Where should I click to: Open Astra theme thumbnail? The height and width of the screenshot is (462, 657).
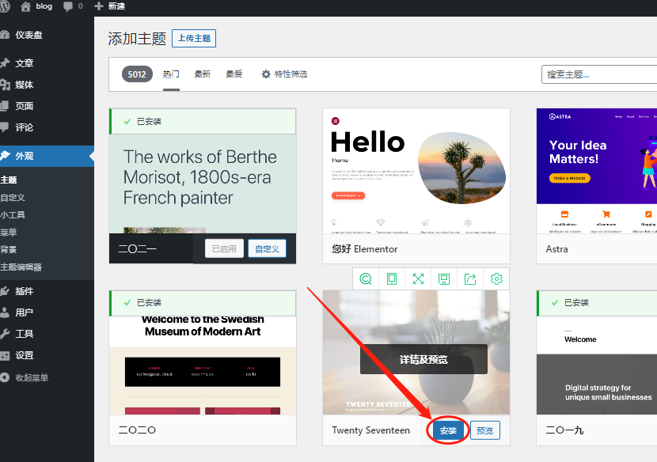[597, 171]
